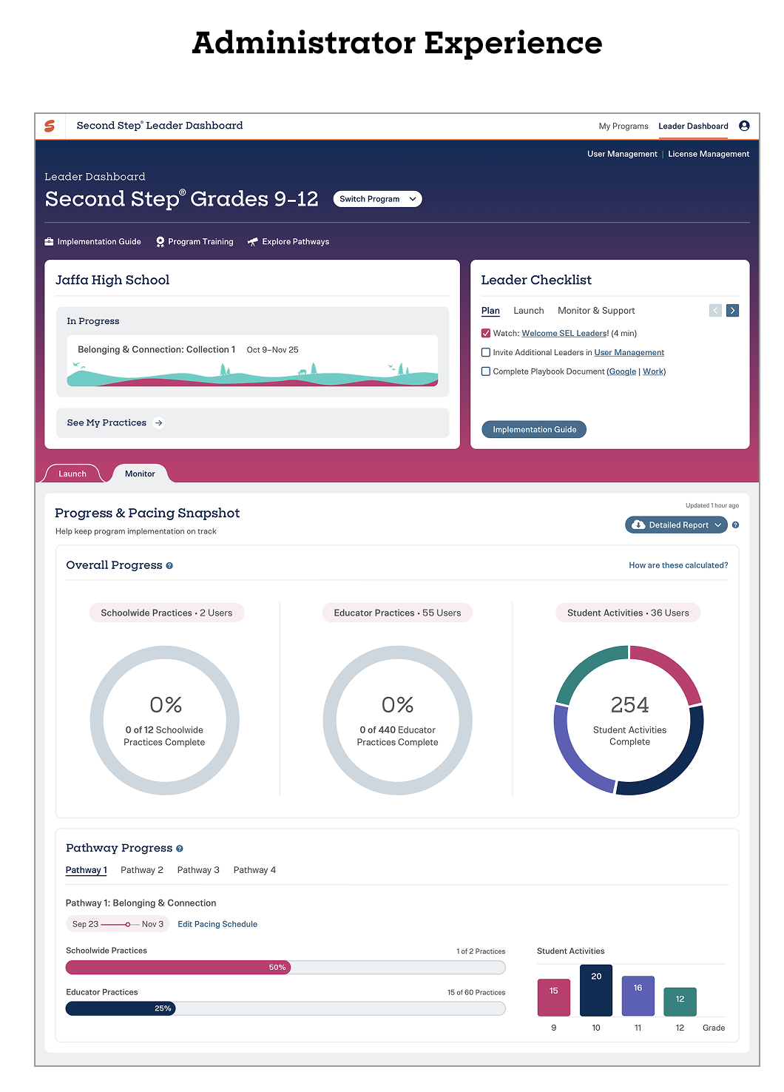Expand the Detailed Report dropdown chevron
This screenshot has width=784, height=1092.
pyautogui.click(x=717, y=525)
